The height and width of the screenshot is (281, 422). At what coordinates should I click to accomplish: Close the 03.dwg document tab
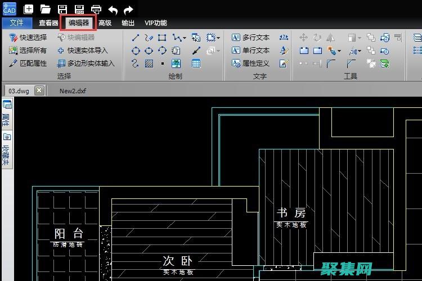point(39,90)
